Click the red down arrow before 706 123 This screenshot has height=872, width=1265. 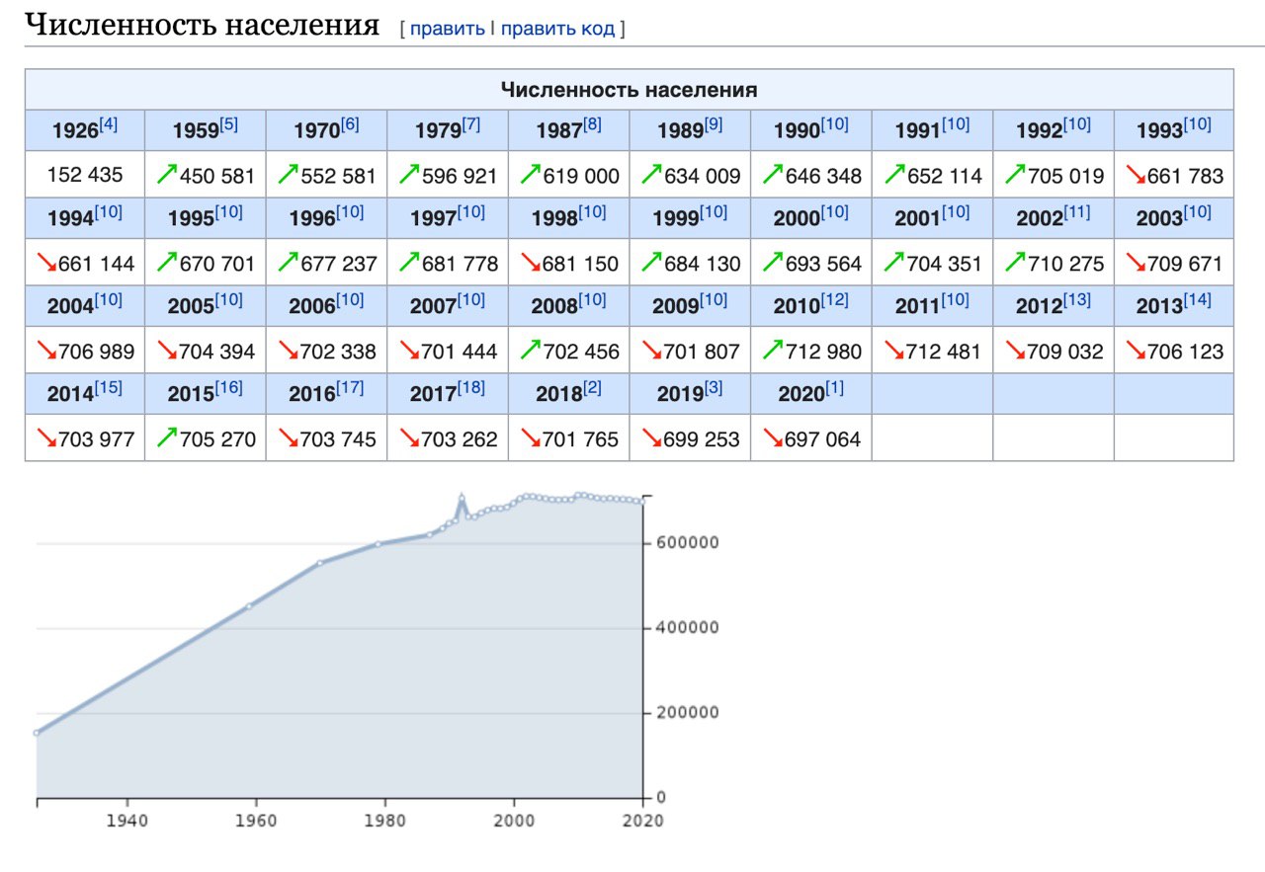click(x=1136, y=350)
